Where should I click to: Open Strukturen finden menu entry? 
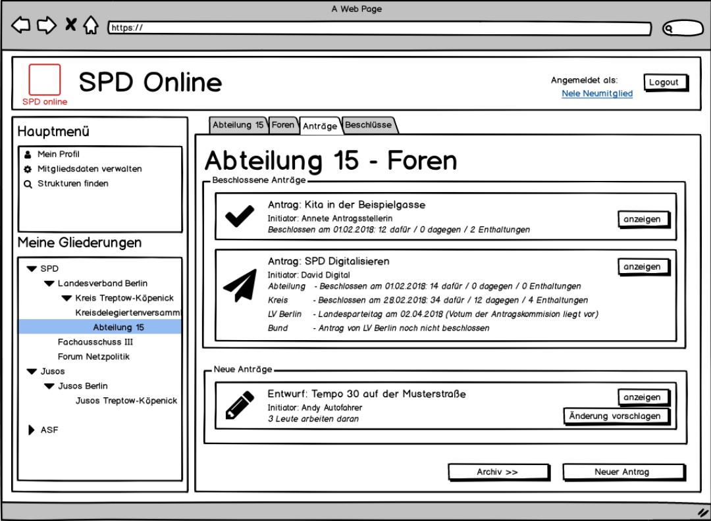73,184
